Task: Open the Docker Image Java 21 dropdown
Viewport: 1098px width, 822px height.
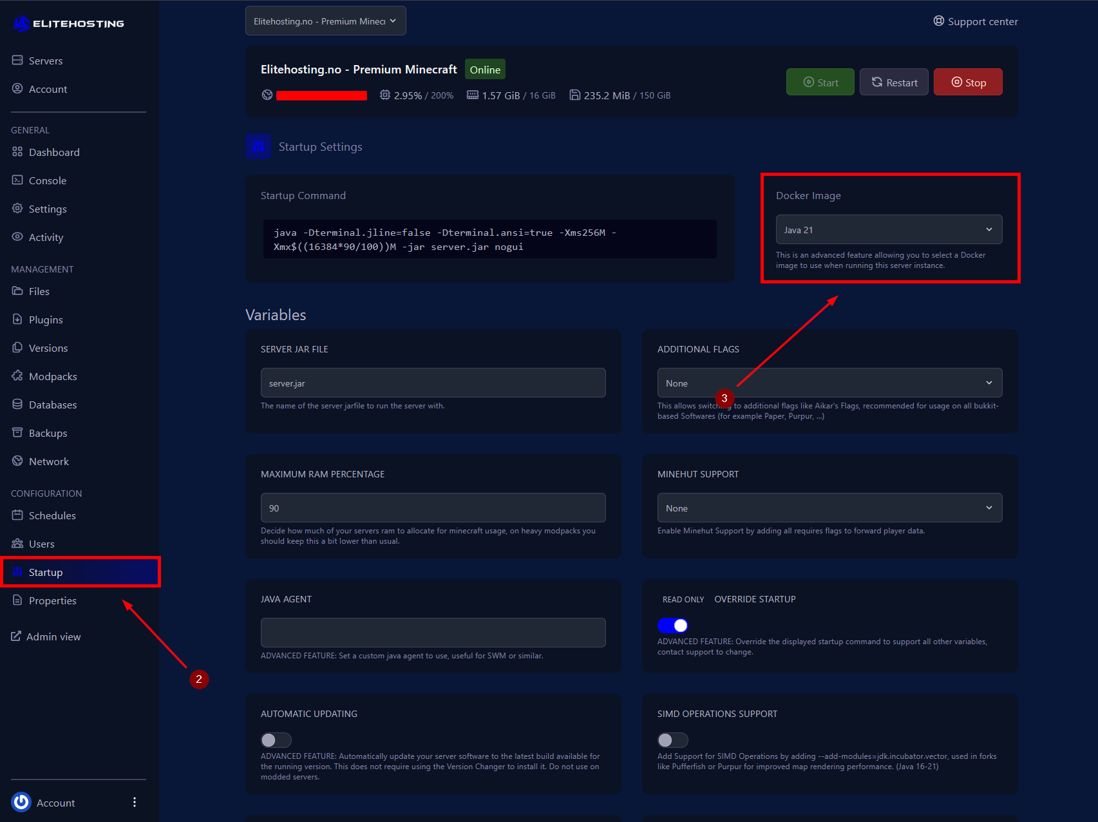Action: click(889, 230)
